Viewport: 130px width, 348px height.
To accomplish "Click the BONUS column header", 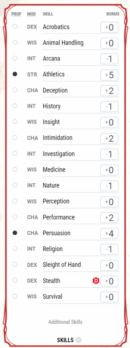I will point(113,14).
